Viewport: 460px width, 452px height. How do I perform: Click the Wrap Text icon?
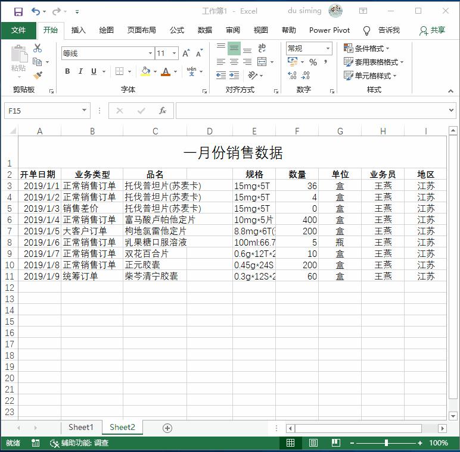coord(262,48)
